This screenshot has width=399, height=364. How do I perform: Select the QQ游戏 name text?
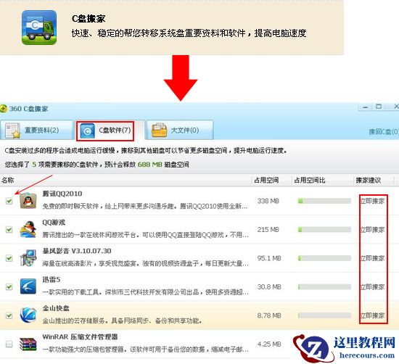click(x=54, y=223)
